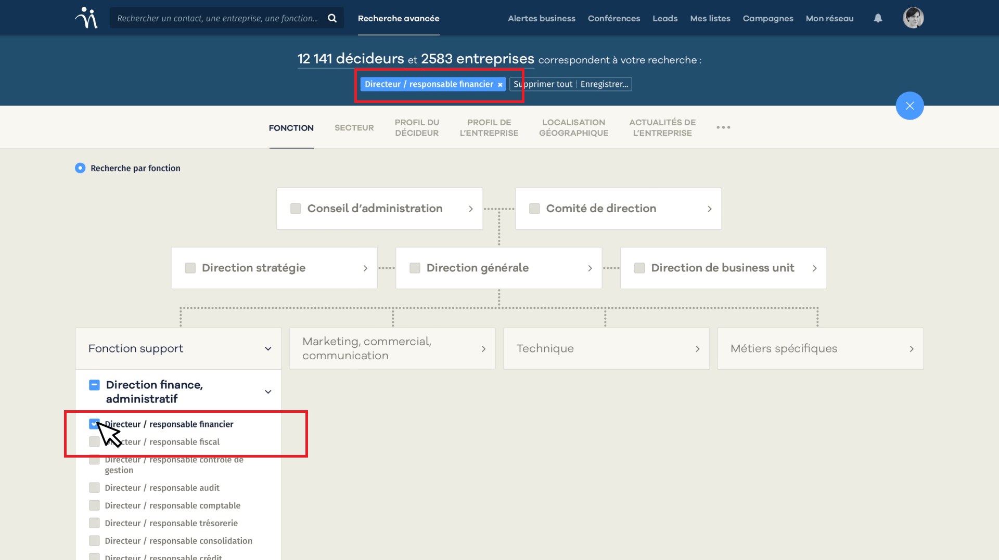Expand Comité de direction with its chevron
The image size is (999, 560).
(710, 209)
